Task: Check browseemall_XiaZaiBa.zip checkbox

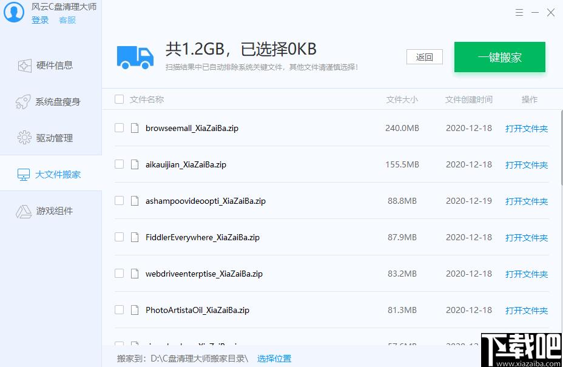Action: click(x=119, y=128)
